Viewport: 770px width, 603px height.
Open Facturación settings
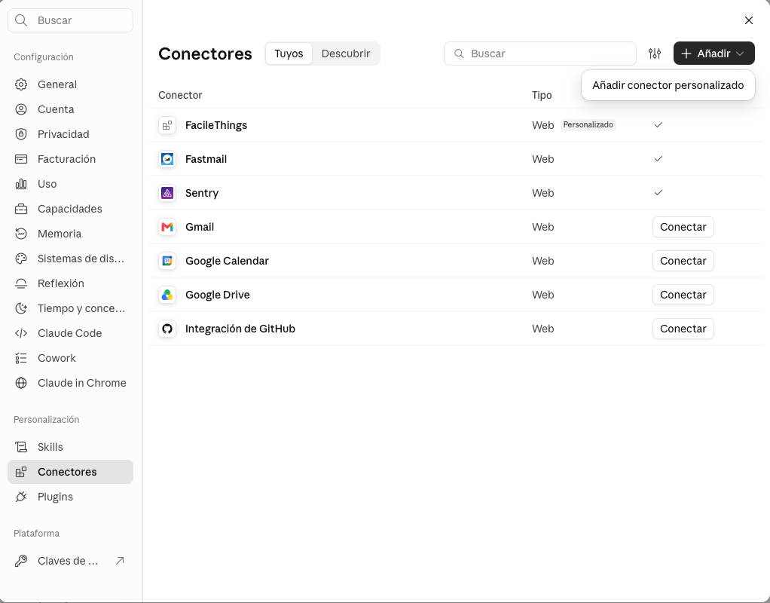coord(70,159)
